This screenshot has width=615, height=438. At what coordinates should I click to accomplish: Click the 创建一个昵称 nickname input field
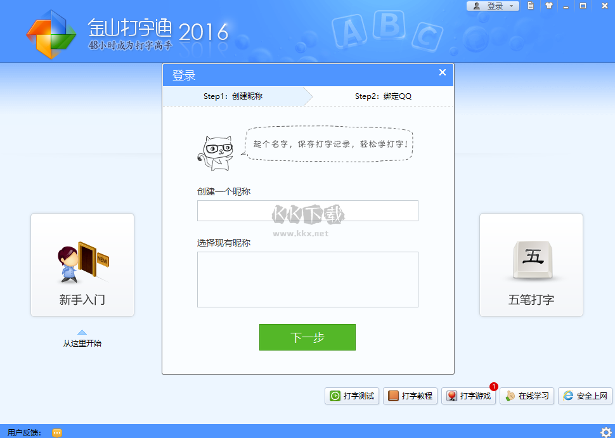coord(307,210)
